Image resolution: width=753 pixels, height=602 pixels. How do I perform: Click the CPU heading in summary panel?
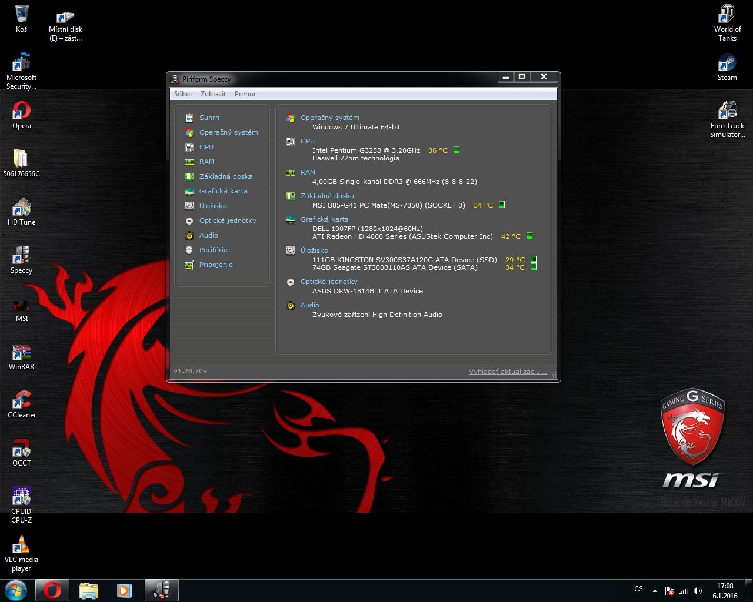coord(307,141)
